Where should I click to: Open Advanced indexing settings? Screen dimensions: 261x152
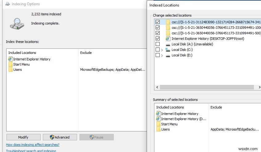coord(60,137)
